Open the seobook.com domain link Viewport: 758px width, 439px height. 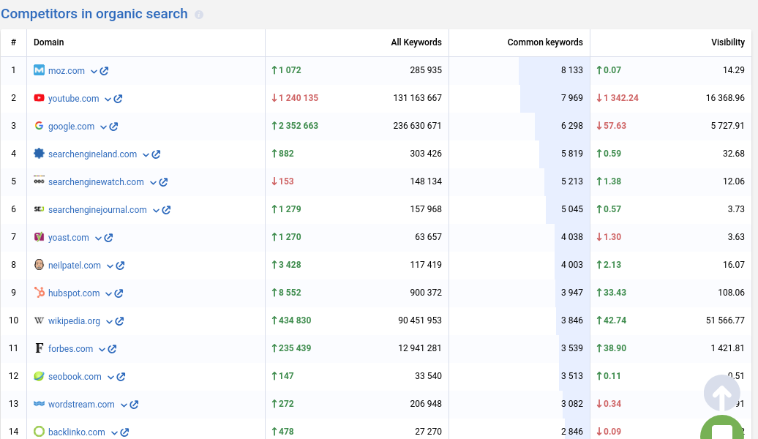point(75,377)
